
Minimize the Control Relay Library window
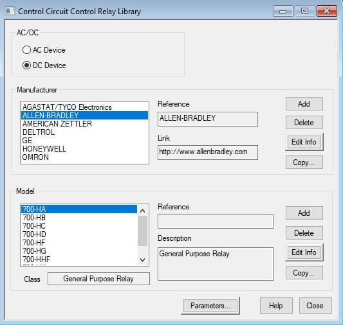pos(283,11)
